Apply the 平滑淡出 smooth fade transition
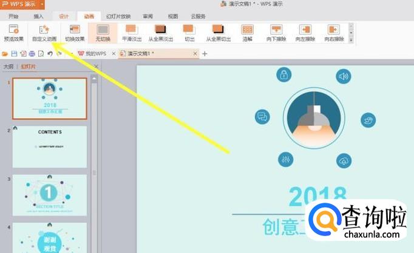Image resolution: width=414 pixels, height=253 pixels. 132,33
